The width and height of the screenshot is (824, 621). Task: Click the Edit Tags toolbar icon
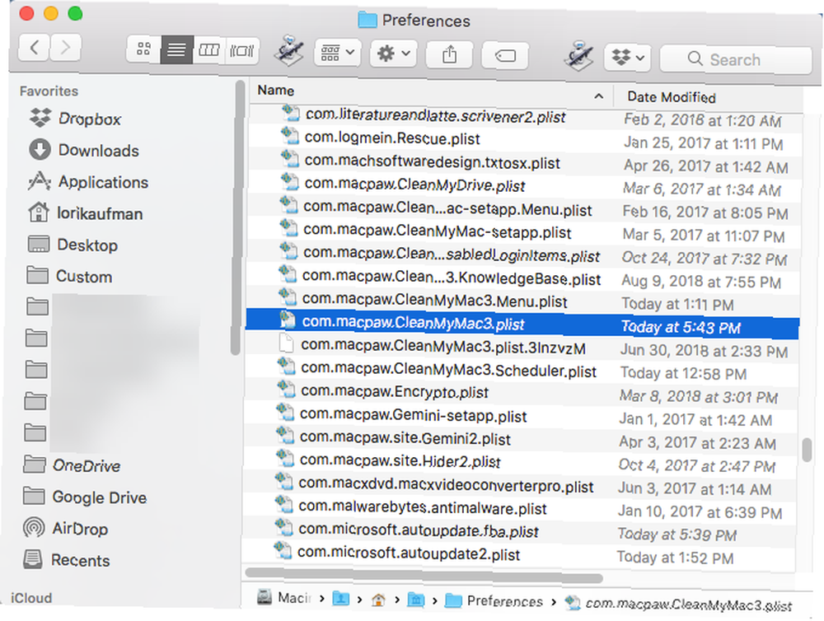(505, 55)
